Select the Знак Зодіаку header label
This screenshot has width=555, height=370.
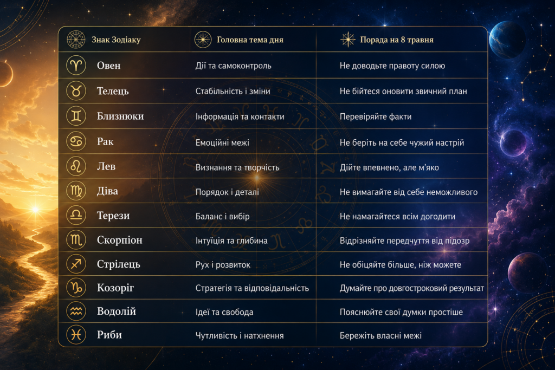[x=116, y=40]
